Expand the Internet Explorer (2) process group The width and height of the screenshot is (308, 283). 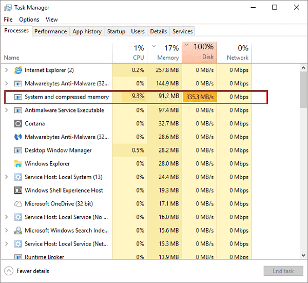7,70
